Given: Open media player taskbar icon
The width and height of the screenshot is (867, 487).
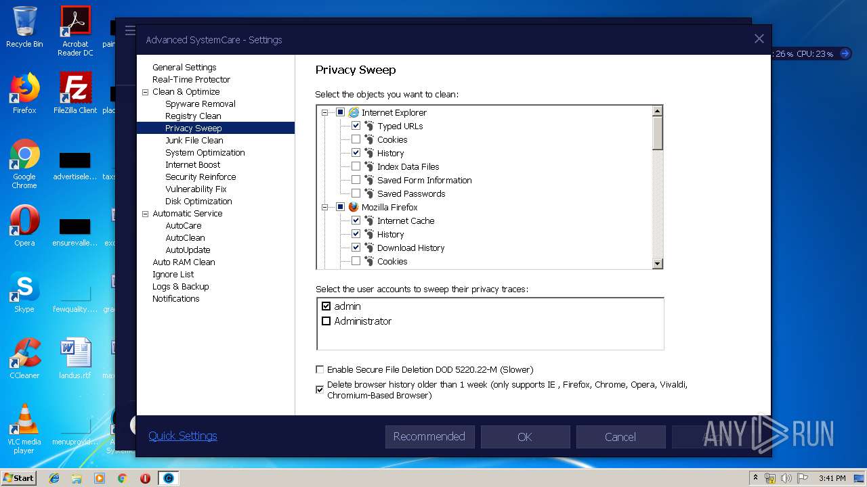Looking at the screenshot, I should pyautogui.click(x=100, y=478).
